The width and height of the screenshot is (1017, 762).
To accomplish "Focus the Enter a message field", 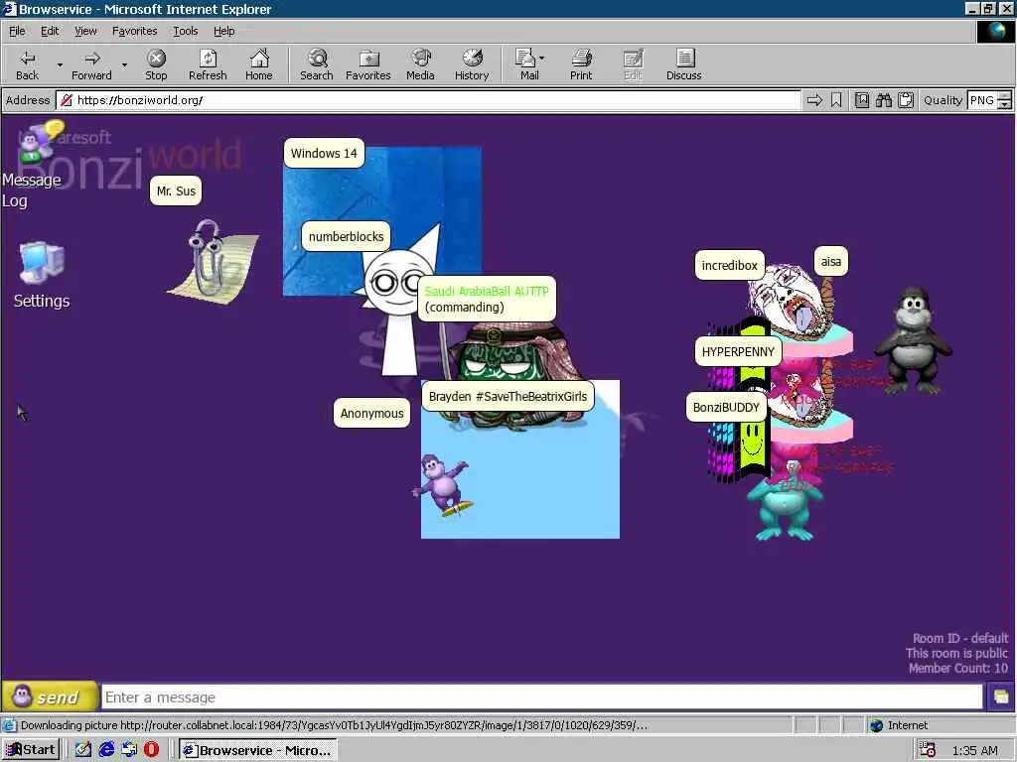I will coord(542,698).
